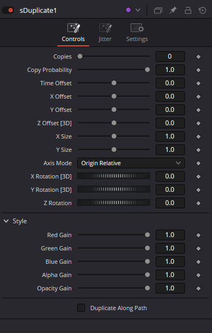Toggle the Y Size keyframe diamond
The image size is (212, 333).
point(198,150)
